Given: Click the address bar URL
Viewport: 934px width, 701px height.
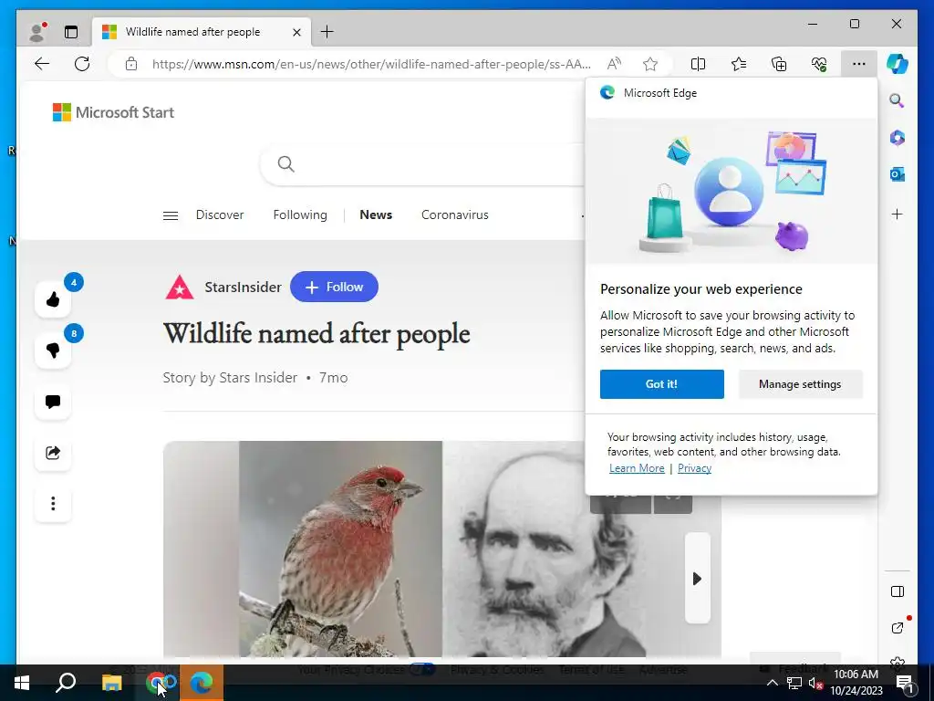Looking at the screenshot, I should click(371, 64).
